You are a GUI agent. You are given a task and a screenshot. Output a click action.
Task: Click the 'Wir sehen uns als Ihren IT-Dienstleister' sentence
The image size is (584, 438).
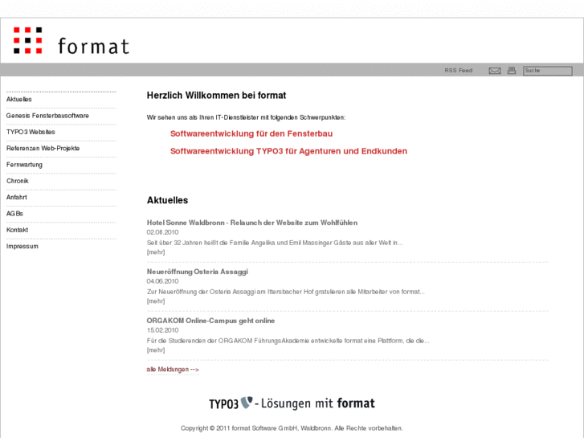tap(246, 117)
